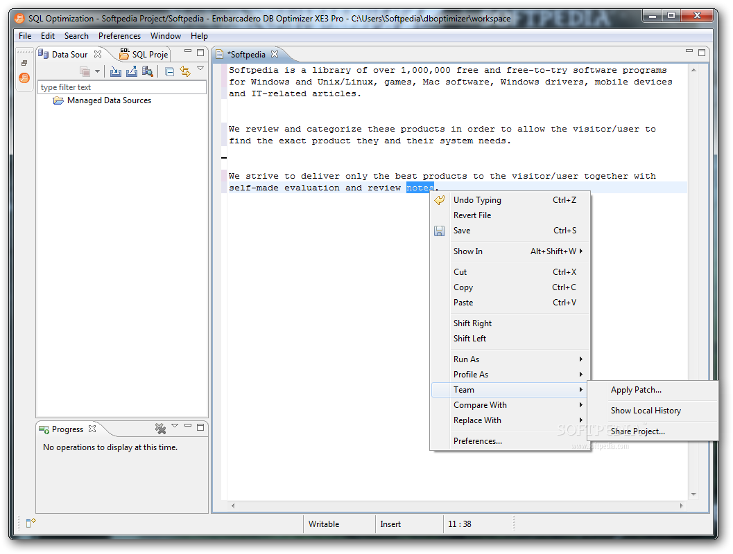Click the Insert mode status field

click(x=408, y=524)
